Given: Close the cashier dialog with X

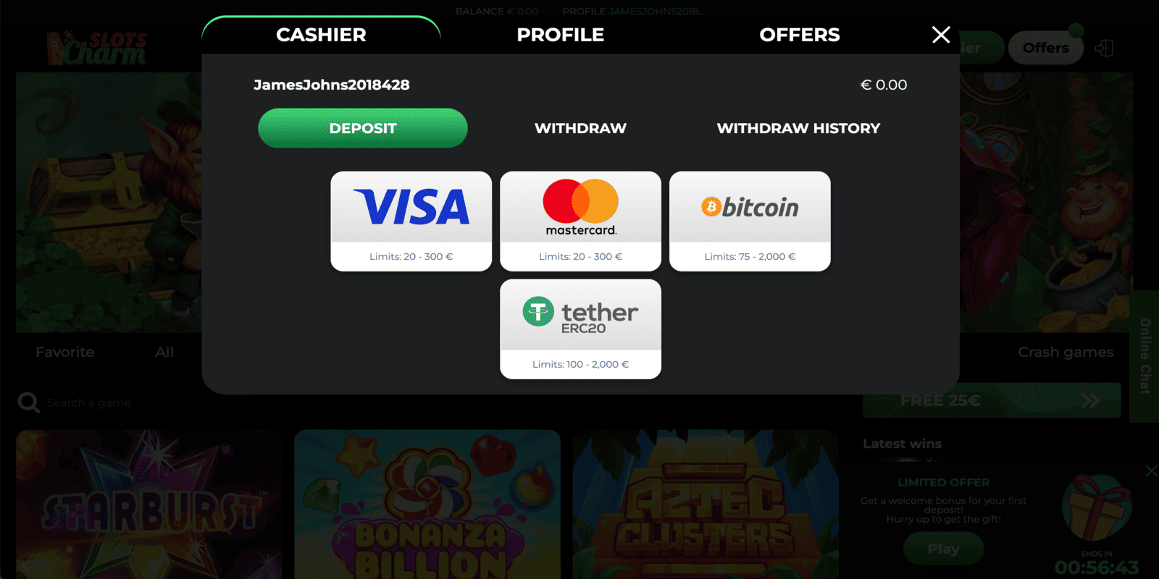Looking at the screenshot, I should 941,35.
